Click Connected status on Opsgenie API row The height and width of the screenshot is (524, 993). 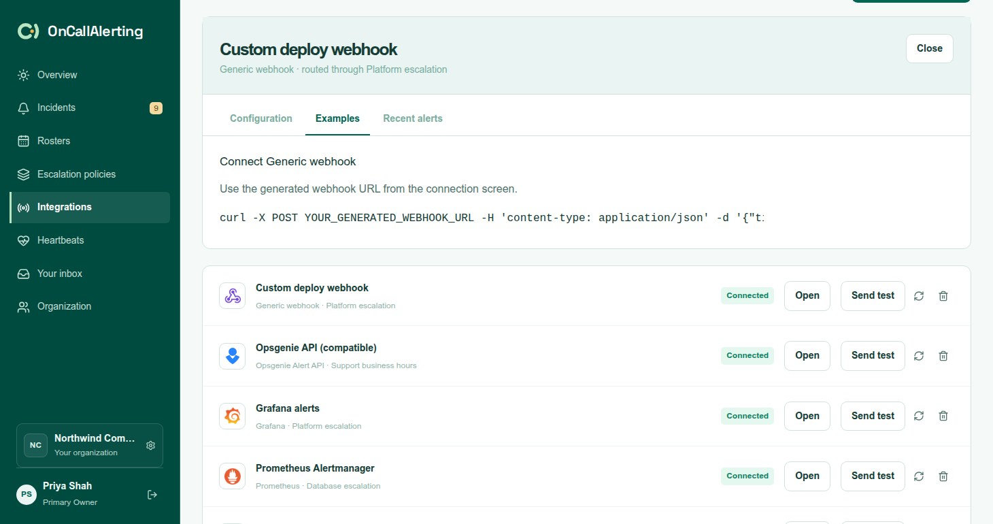coord(747,355)
